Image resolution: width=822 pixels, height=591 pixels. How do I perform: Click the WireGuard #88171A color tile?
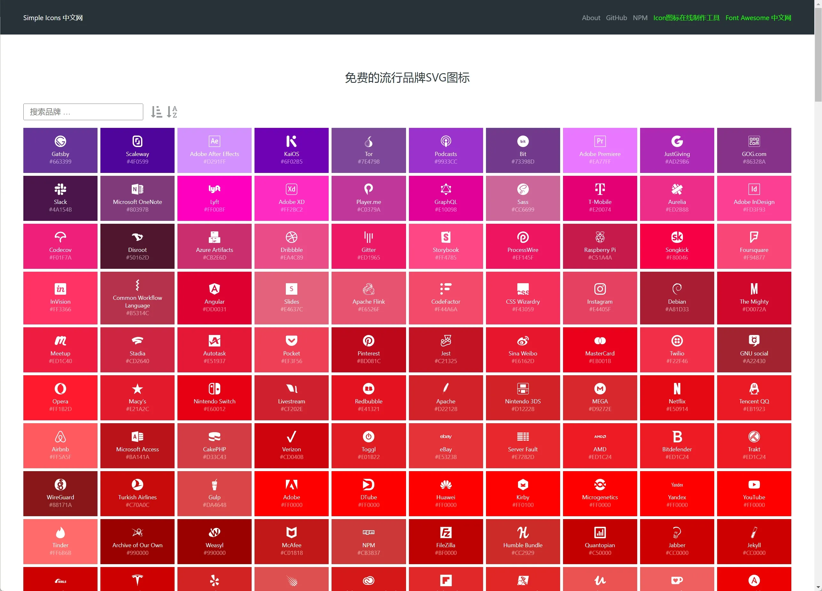click(x=60, y=494)
